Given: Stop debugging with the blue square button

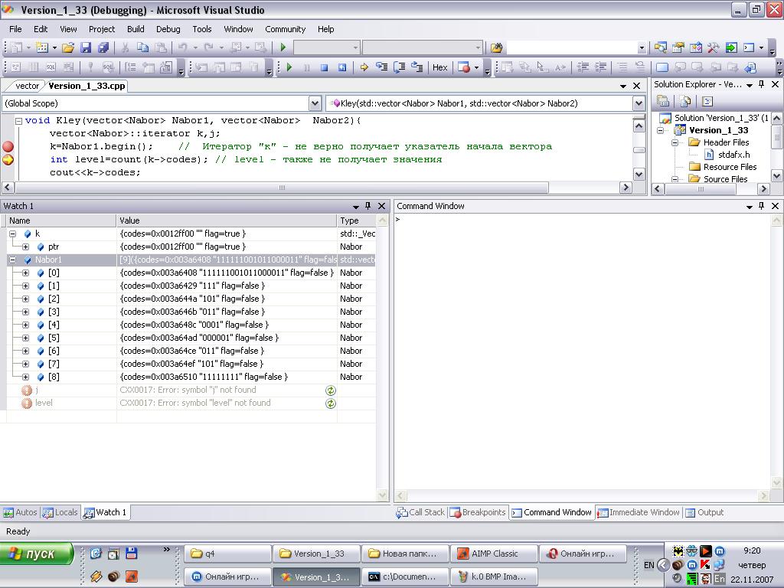Looking at the screenshot, I should [x=324, y=67].
